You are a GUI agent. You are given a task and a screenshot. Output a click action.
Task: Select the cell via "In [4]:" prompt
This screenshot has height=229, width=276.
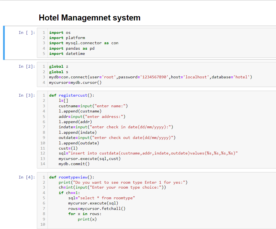[x=26, y=177]
